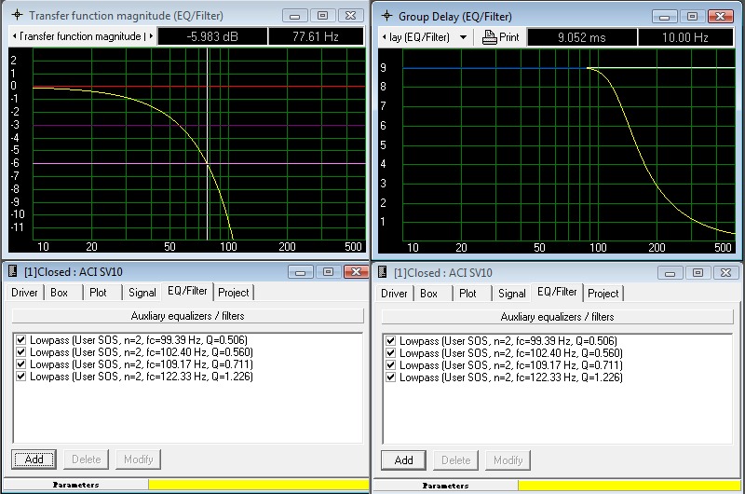Toggle the fc=102.40 Hz lowpass checkbox in the right window
Screen dimensions: 745x494
tap(390, 353)
